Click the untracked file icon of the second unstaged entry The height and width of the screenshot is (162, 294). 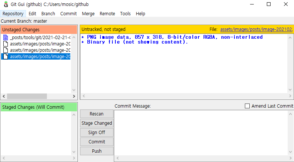pyautogui.click(x=6, y=44)
